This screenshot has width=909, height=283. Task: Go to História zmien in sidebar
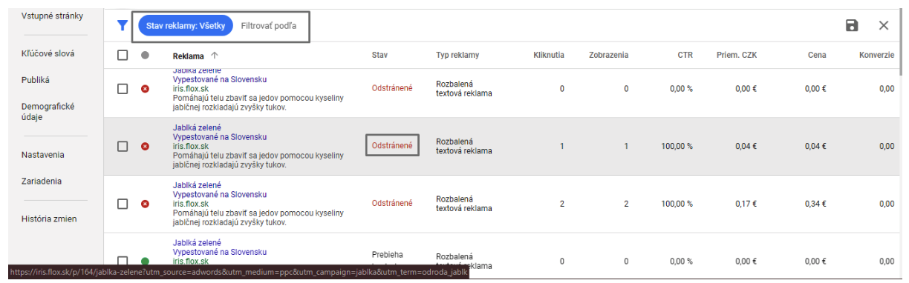point(49,219)
